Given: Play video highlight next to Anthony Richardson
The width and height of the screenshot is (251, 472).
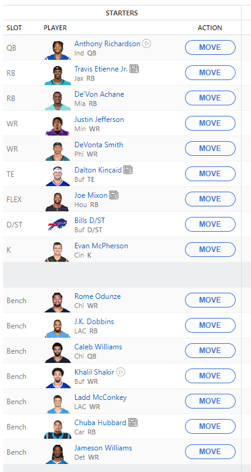Looking at the screenshot, I should (146, 44).
